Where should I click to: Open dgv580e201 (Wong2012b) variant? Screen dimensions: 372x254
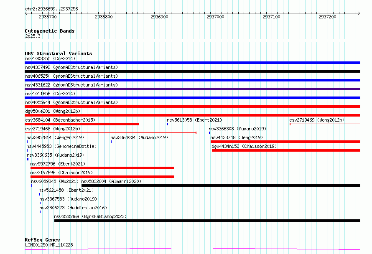point(53,111)
